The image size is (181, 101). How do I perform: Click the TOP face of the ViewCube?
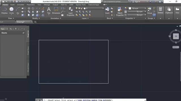(176, 36)
